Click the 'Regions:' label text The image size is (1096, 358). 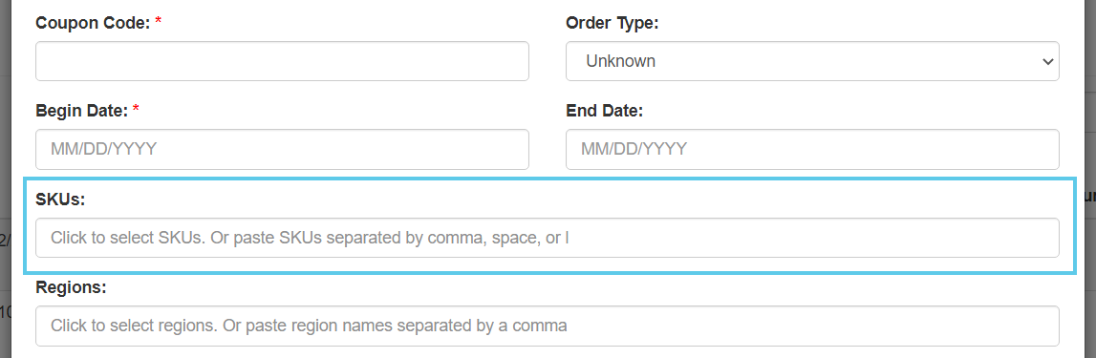tap(71, 287)
